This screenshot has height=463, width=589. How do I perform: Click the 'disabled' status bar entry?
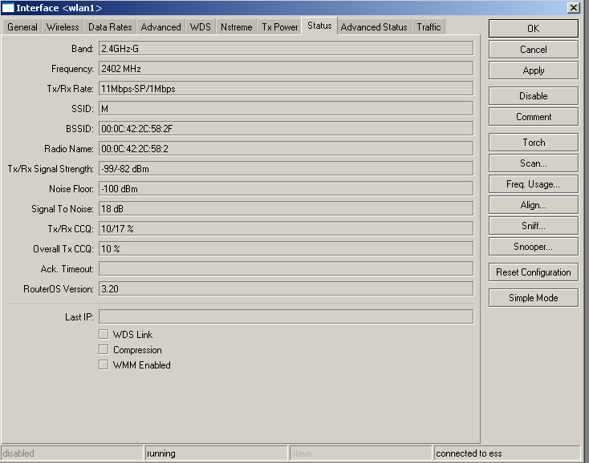pos(72,453)
